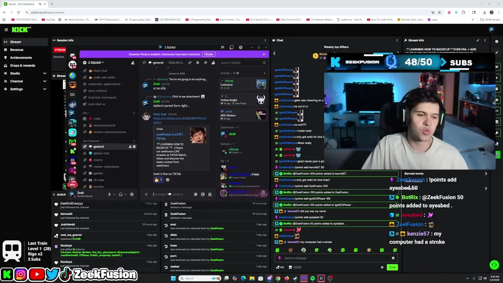Open the TikTok embed thumbnail image
This screenshot has height=283, width=503.
[x=198, y=136]
